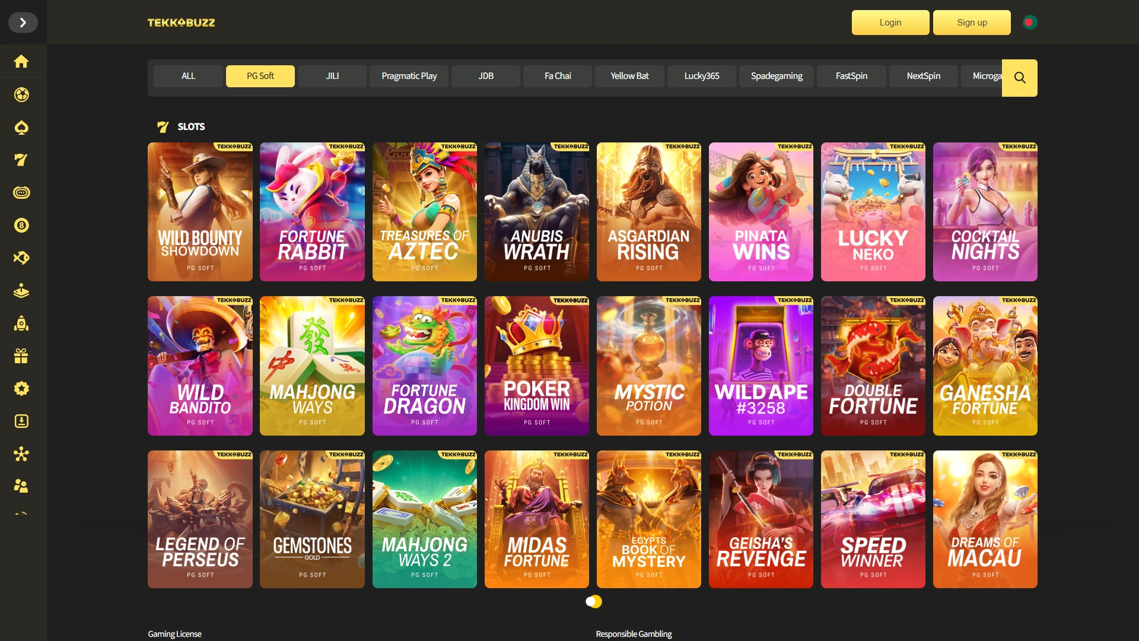The image size is (1139, 641).
Task: Open Legend of Perseus game
Action: 200,519
